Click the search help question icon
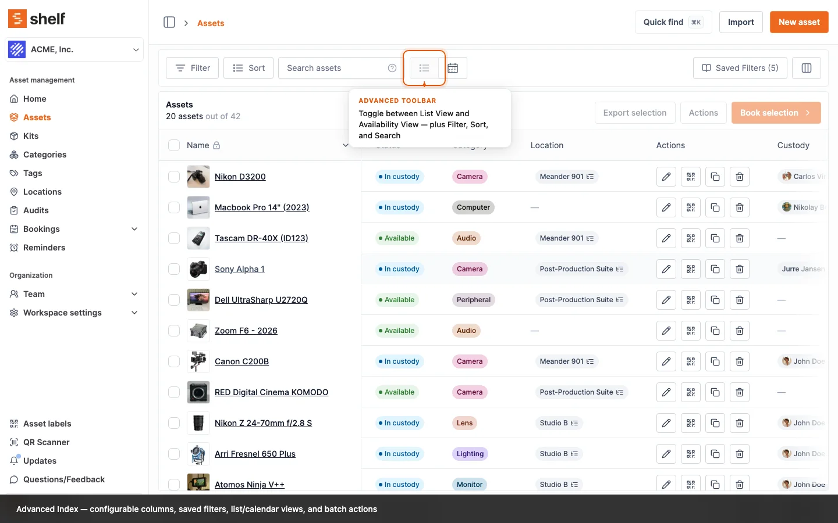The height and width of the screenshot is (523, 838). coord(392,68)
